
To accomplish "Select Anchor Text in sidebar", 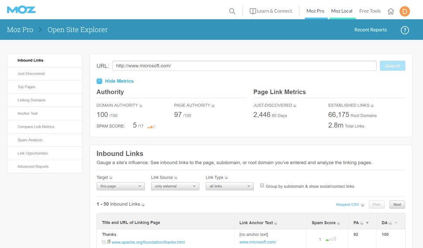I will tap(45, 114).
